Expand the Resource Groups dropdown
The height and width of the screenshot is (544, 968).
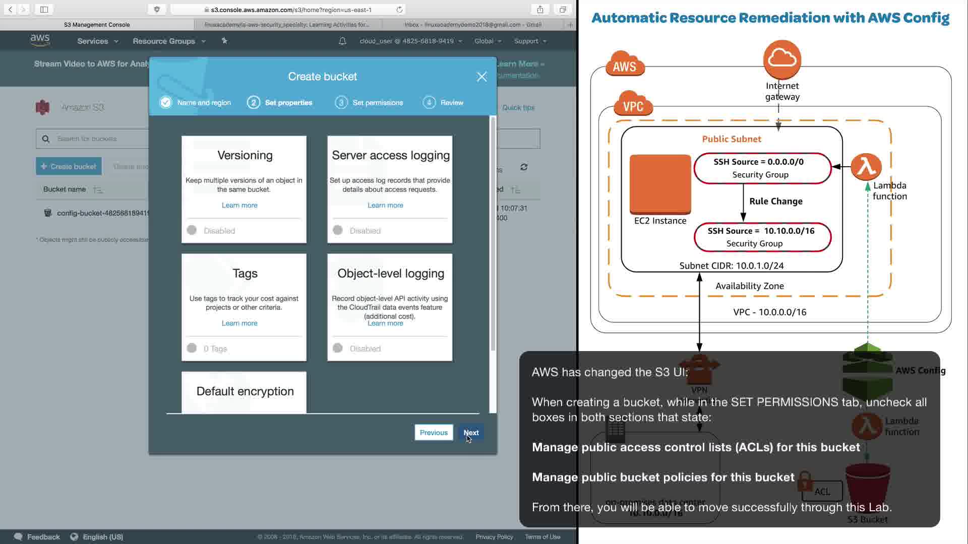coord(169,41)
